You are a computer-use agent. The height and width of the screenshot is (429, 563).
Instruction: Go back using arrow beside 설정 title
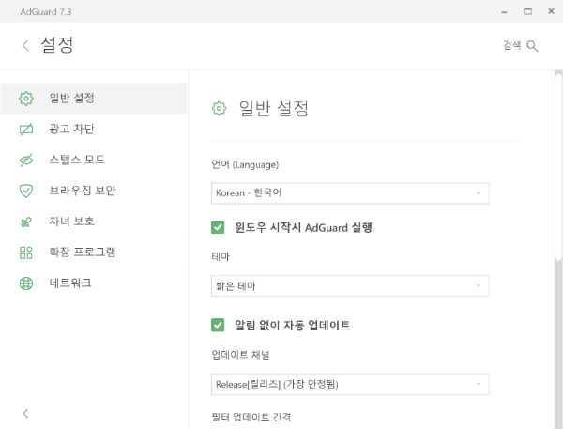(25, 46)
